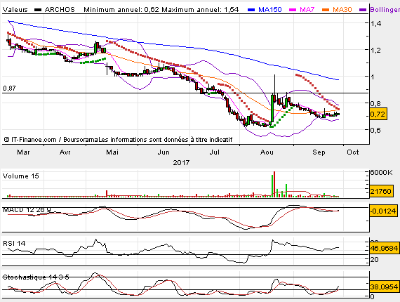The height and width of the screenshot is (302, 400).
Task: Click the 0,8 price axis label
Action: (375, 103)
